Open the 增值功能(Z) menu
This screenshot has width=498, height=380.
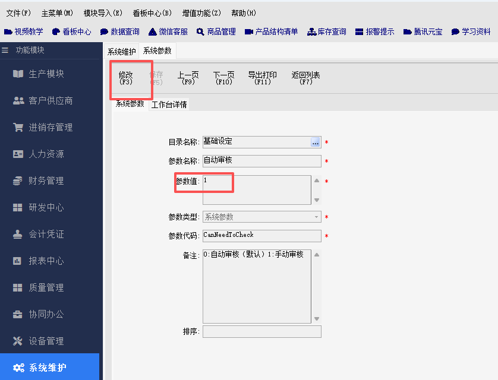[x=201, y=13]
